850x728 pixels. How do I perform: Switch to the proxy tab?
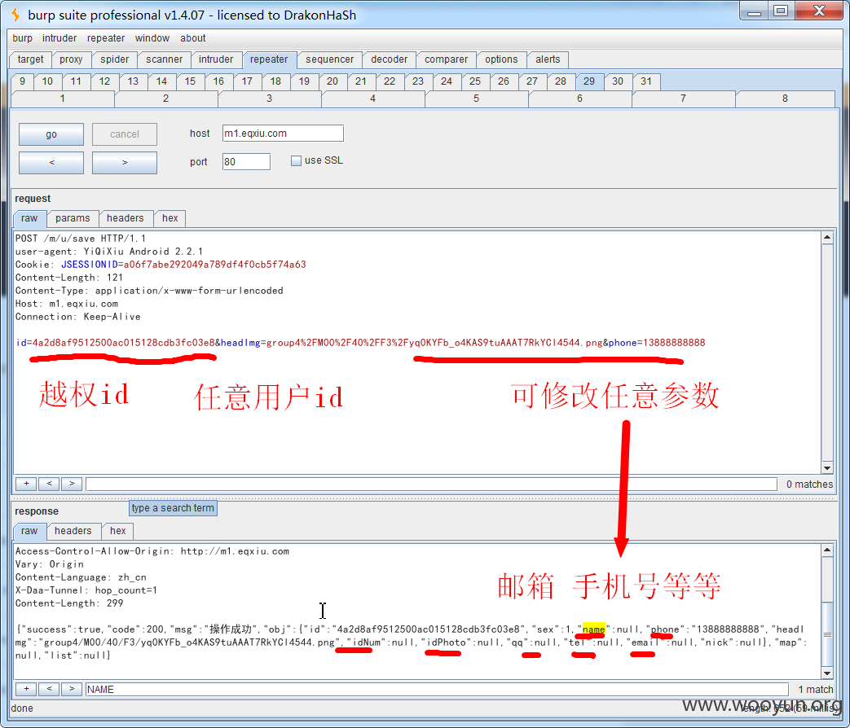(71, 59)
